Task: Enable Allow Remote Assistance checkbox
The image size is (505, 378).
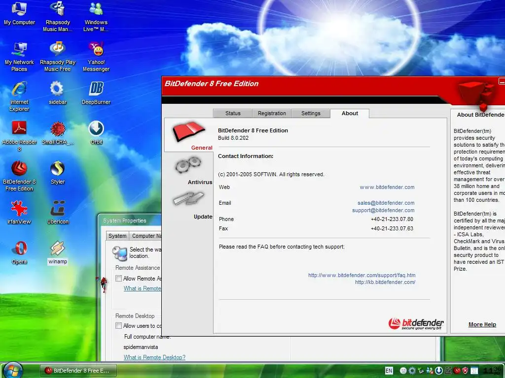Action: coord(118,279)
